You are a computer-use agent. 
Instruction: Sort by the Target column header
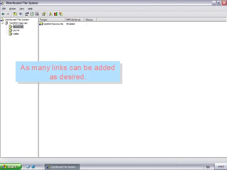coord(52,20)
